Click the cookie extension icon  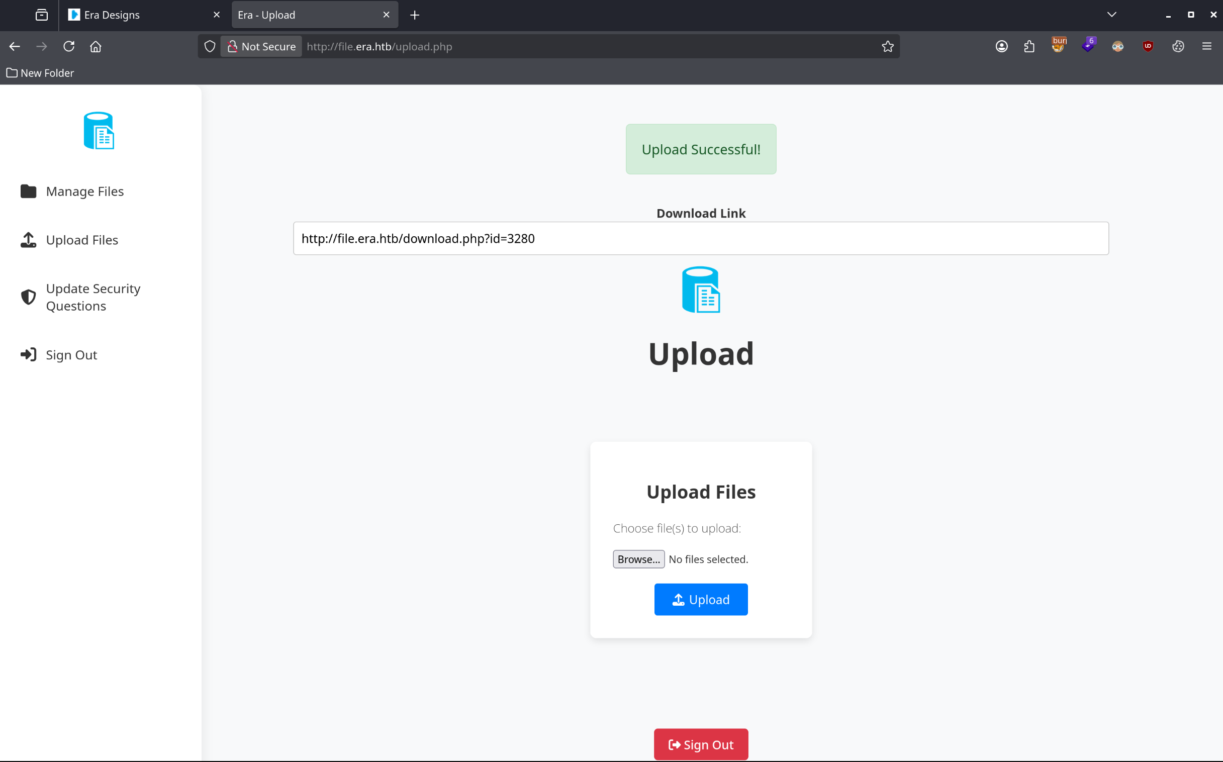(1178, 46)
